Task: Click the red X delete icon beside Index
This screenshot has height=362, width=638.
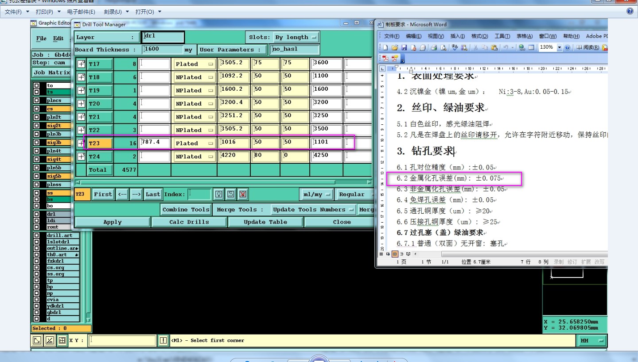Action: point(242,194)
